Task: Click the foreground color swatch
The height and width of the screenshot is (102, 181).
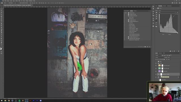Action: coord(1,49)
